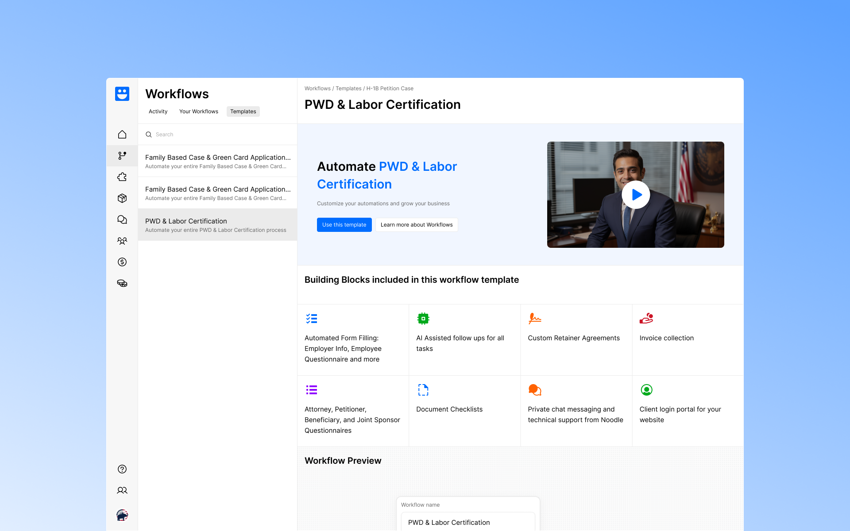
Task: Click the puzzle piece integrations icon
Action: click(122, 177)
